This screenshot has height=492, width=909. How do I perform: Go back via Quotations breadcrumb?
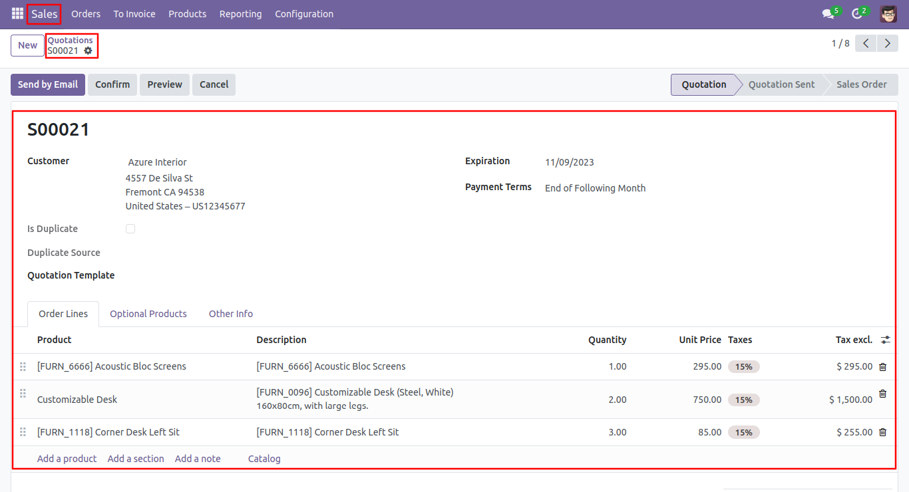[x=71, y=40]
